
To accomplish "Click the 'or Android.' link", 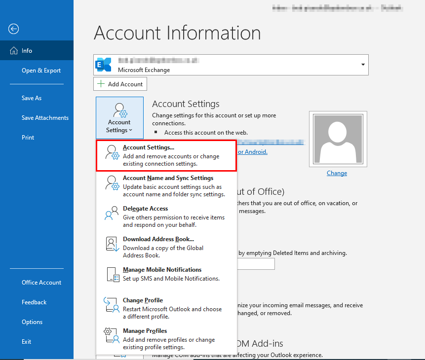I will (253, 152).
